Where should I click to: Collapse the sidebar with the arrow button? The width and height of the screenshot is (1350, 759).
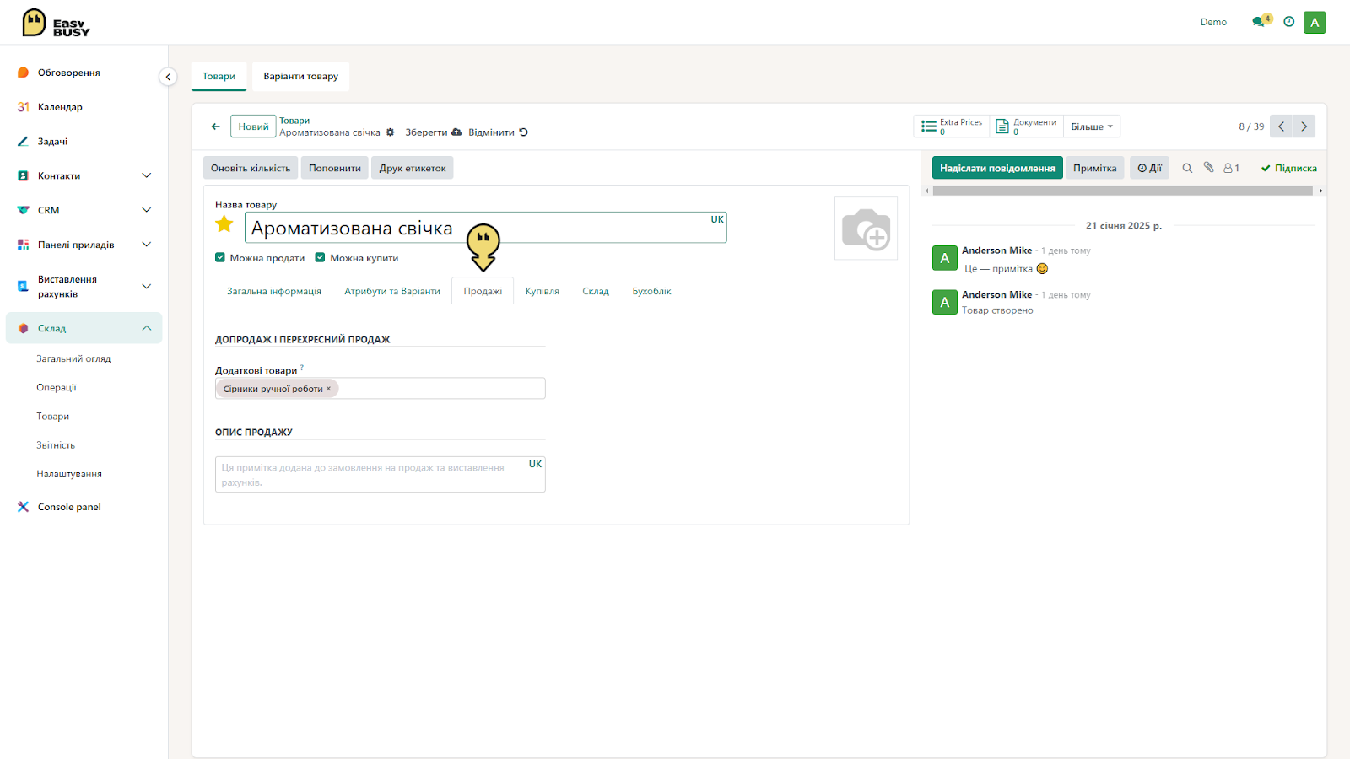(x=168, y=77)
